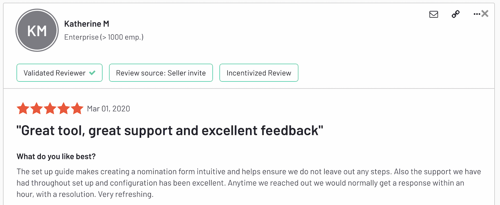The width and height of the screenshot is (500, 205).
Task: Click the email envelope share icon
Action: pos(434,14)
